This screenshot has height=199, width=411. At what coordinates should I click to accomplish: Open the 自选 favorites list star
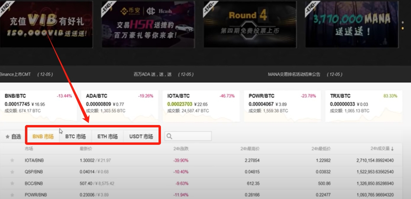[x=8, y=136]
